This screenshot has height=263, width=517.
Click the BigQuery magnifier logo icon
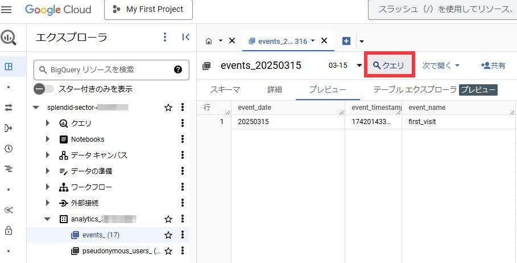tap(8, 38)
